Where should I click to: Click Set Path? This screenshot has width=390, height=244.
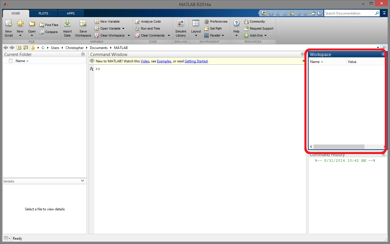pos(213,28)
